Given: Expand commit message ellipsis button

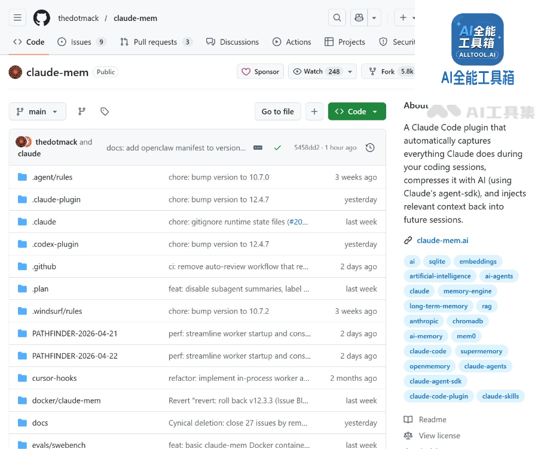Looking at the screenshot, I should point(258,148).
